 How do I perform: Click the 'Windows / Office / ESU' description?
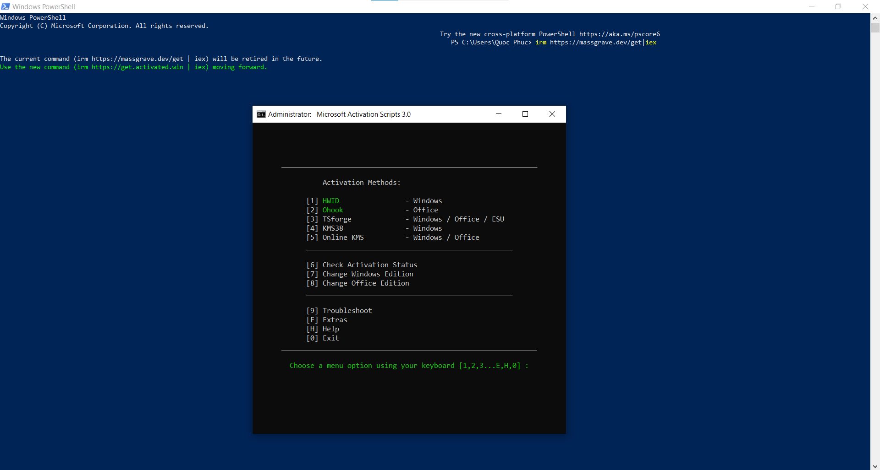tap(458, 219)
